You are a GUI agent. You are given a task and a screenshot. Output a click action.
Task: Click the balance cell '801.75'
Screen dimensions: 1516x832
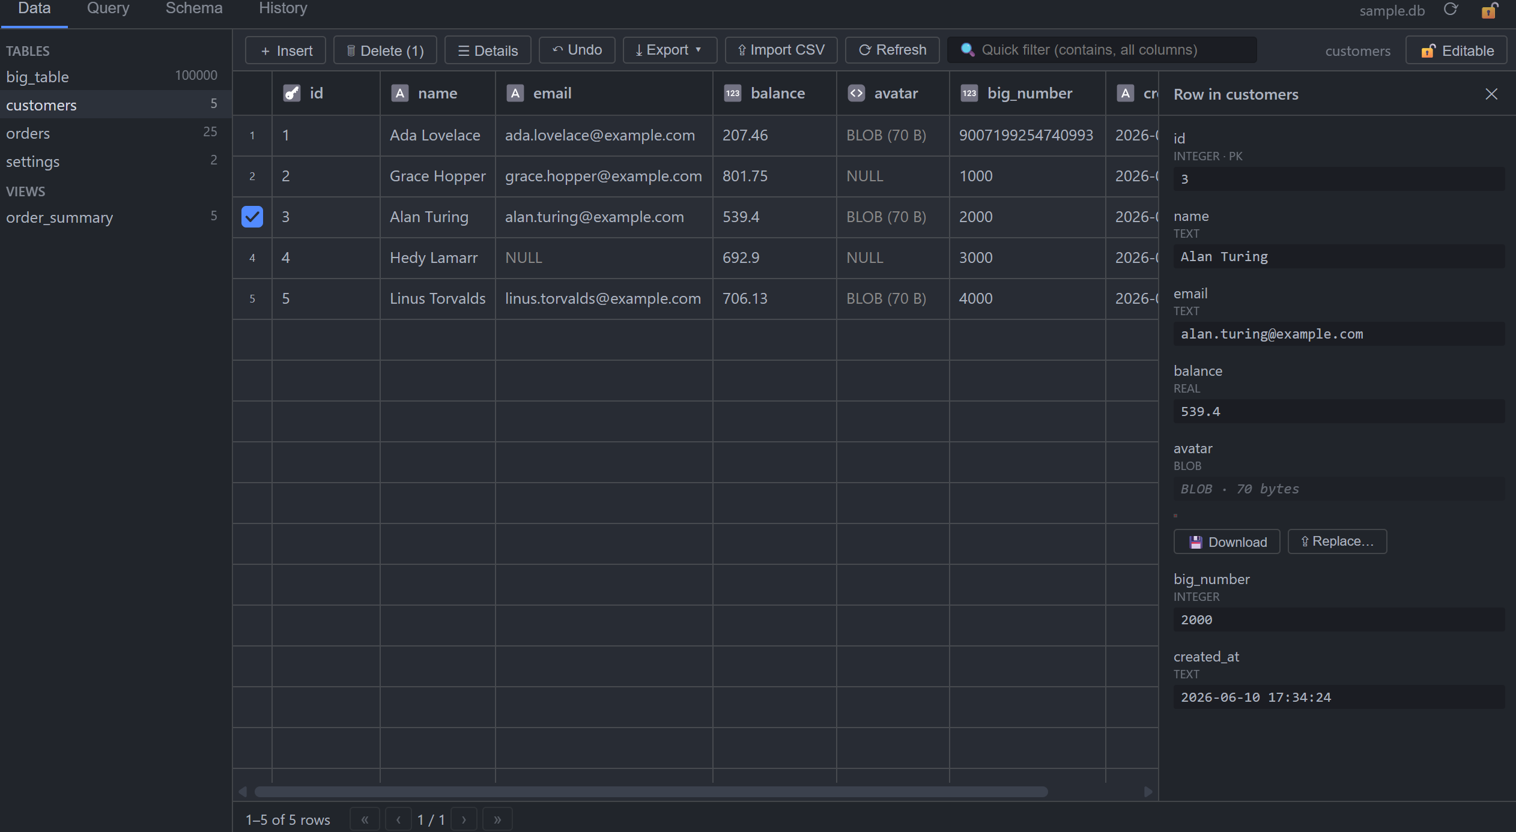(x=775, y=176)
